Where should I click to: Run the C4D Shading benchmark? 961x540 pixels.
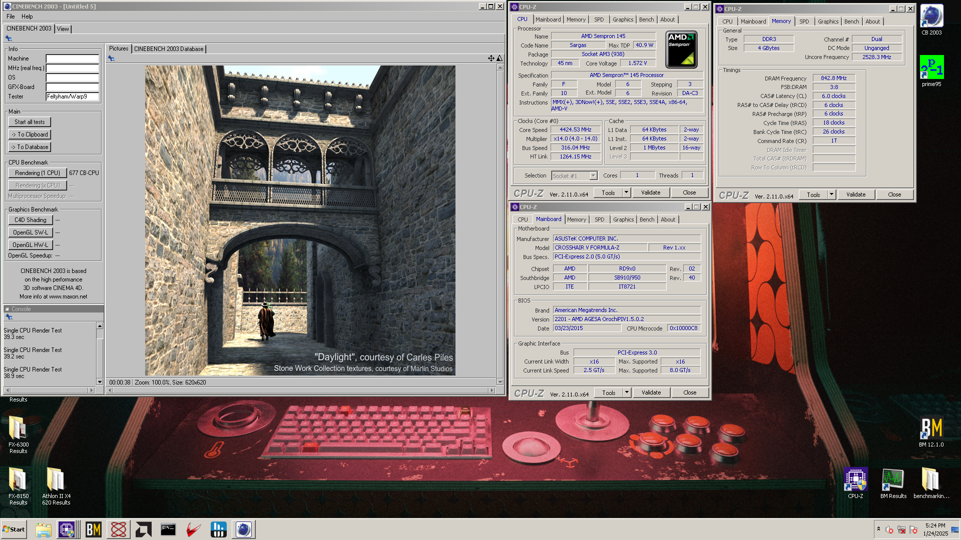click(31, 220)
